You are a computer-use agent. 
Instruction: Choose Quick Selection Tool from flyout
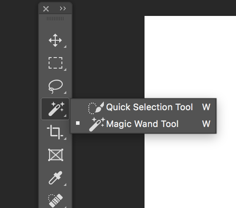click(x=144, y=107)
